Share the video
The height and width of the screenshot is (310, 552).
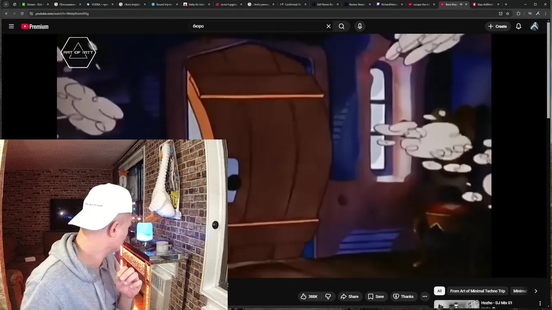click(349, 296)
